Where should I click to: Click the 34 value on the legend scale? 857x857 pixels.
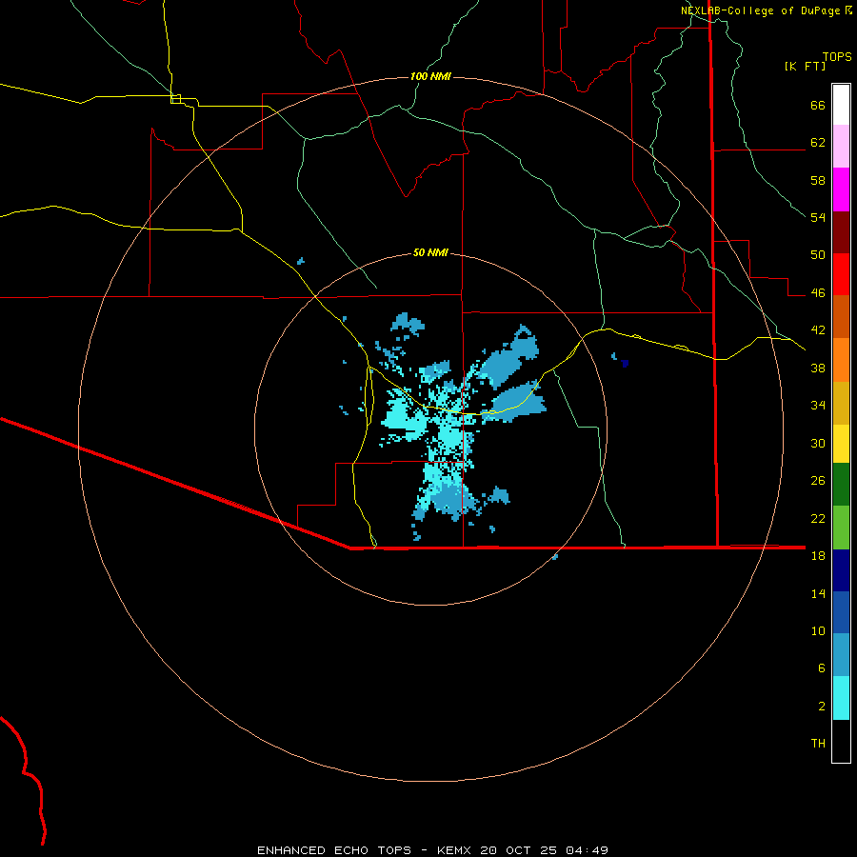[818, 406]
